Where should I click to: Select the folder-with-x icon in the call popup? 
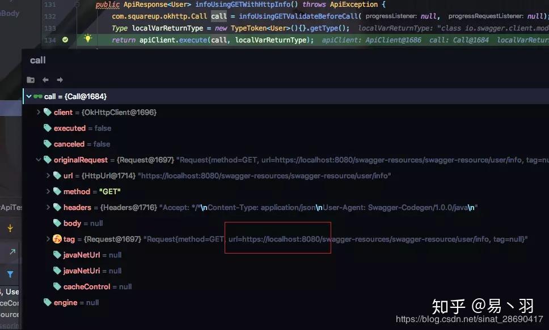click(x=31, y=80)
